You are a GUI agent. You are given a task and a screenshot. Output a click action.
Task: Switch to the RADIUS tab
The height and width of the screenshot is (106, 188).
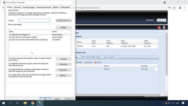pyautogui.click(x=56, y=7)
